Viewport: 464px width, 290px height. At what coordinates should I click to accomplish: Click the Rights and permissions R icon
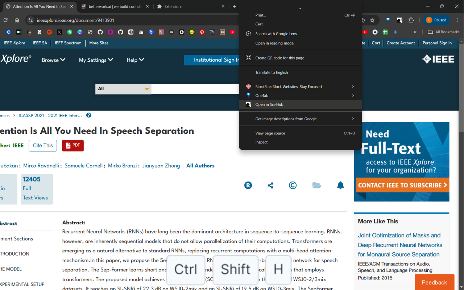[248, 185]
